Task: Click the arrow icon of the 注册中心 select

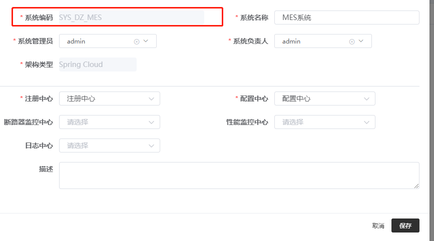Action: (x=151, y=99)
